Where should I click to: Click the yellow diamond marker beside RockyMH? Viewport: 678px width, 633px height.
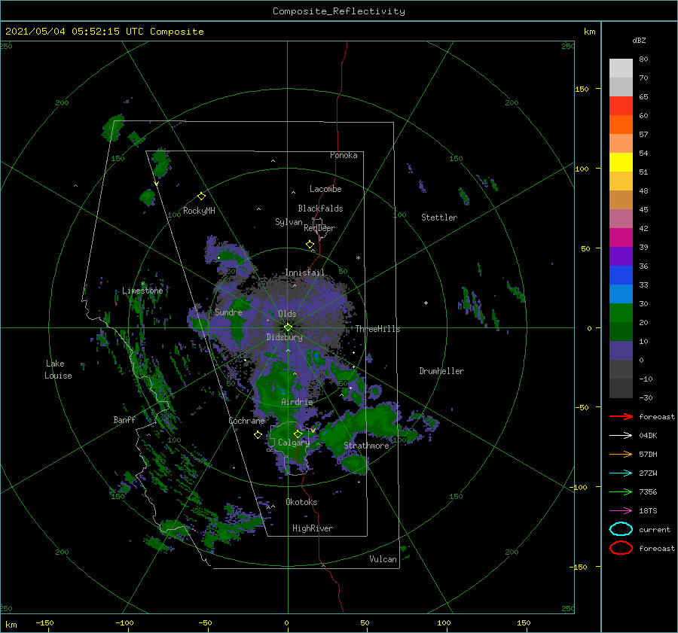(201, 196)
